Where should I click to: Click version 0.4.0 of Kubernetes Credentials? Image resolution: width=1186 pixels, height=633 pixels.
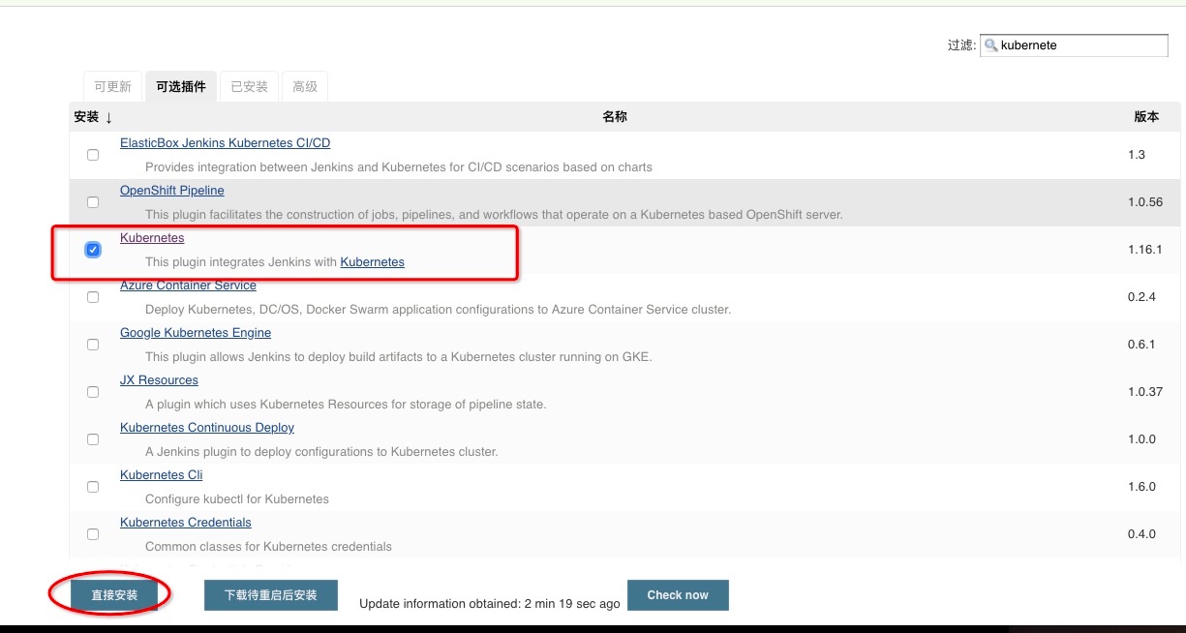coord(1141,534)
